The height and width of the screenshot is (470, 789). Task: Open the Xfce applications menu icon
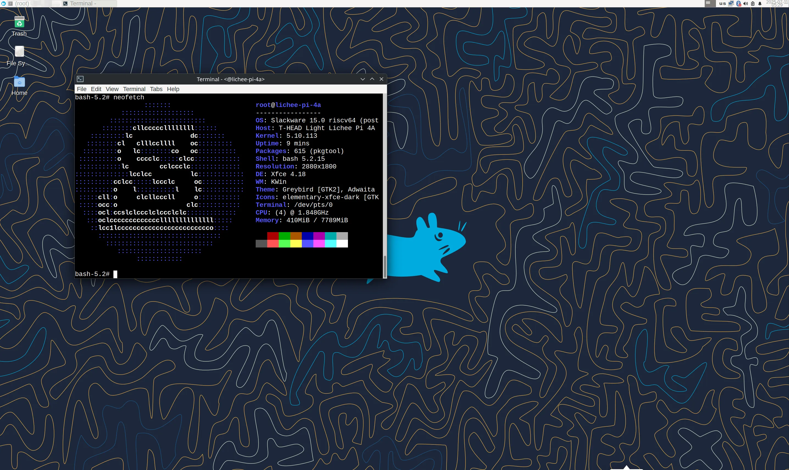(4, 4)
